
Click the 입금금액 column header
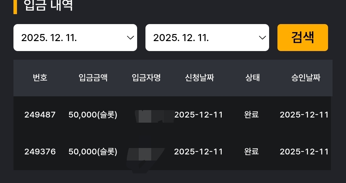click(x=93, y=78)
